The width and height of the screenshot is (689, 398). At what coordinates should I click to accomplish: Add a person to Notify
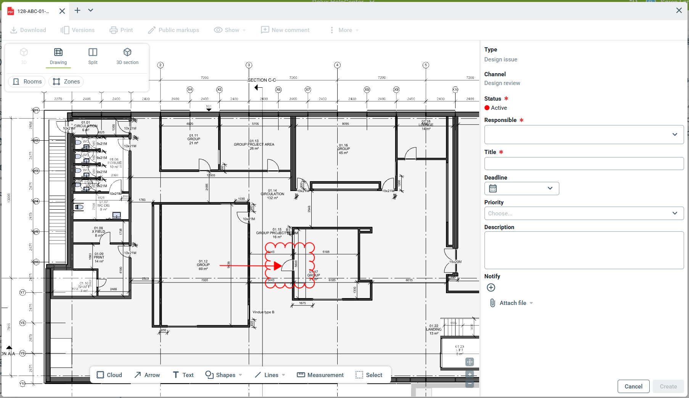pyautogui.click(x=491, y=287)
